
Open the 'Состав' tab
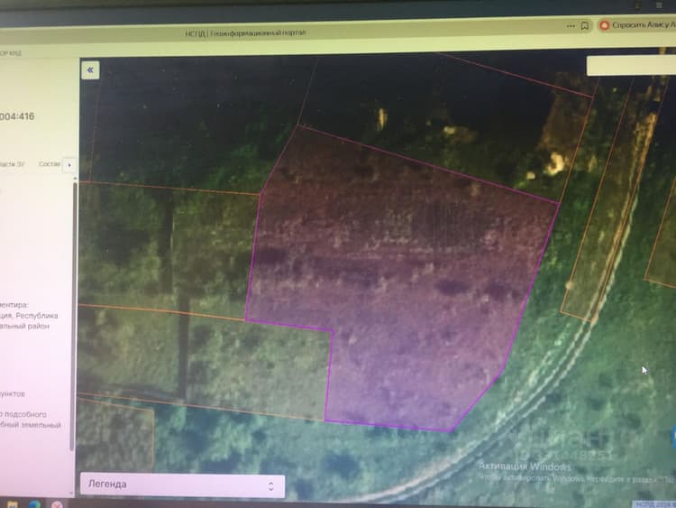(x=50, y=164)
